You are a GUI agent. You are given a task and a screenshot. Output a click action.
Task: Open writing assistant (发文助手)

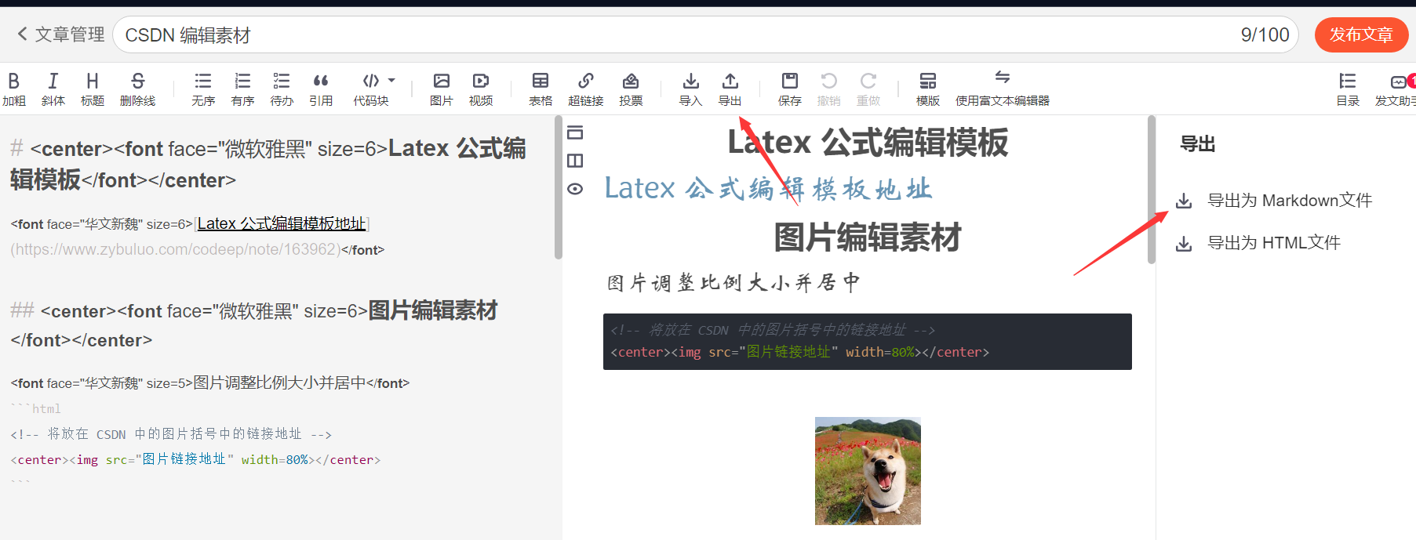1396,89
